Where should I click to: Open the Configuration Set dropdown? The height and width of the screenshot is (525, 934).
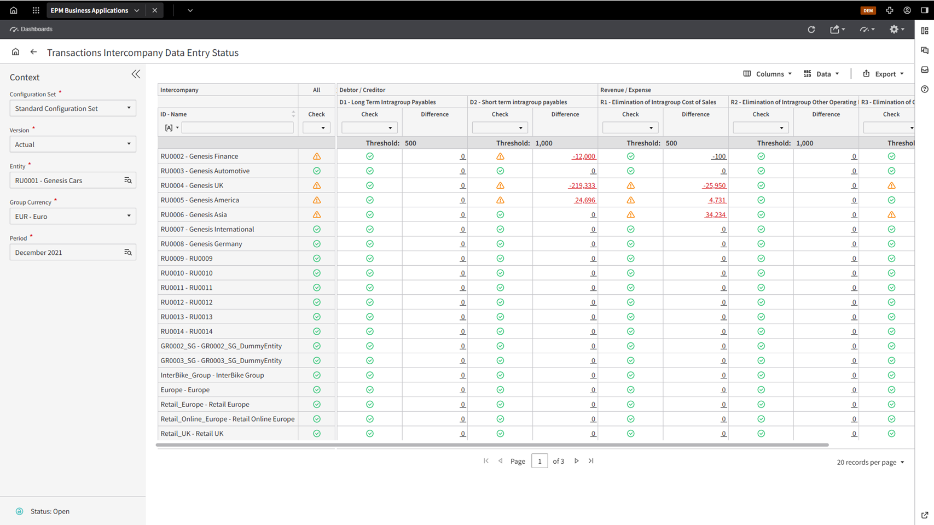[x=73, y=108]
